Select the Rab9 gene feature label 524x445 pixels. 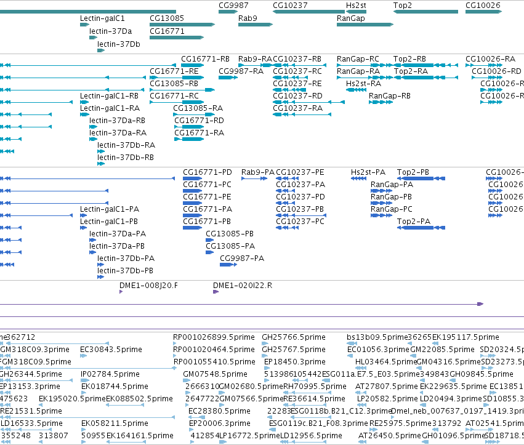coord(248,18)
